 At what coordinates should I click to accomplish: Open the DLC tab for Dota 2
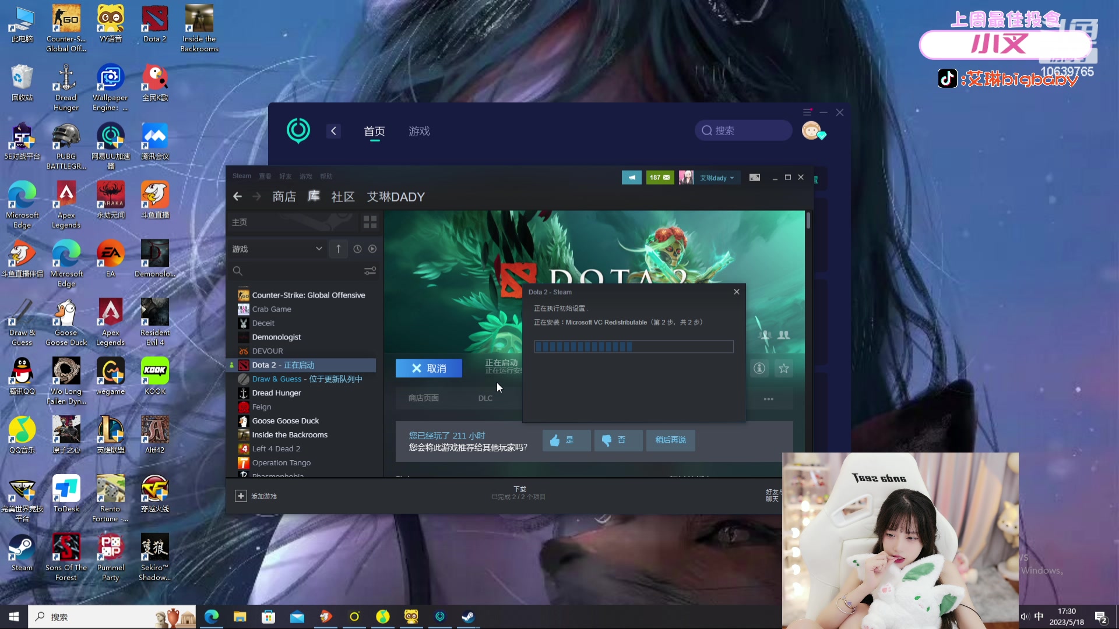485,398
